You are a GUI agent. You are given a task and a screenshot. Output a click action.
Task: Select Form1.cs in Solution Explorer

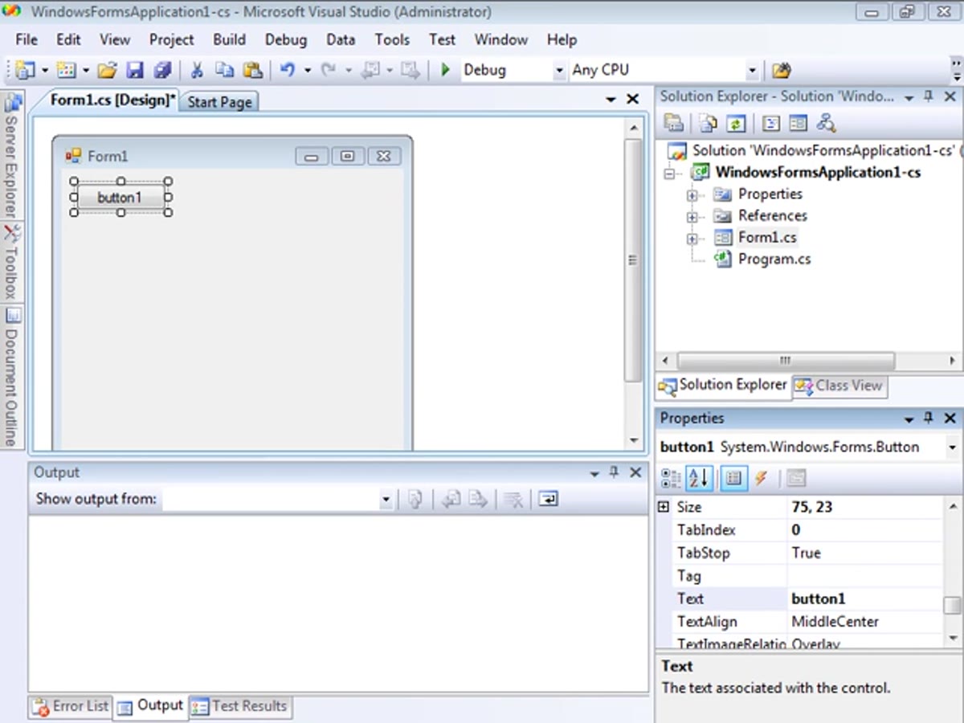tap(767, 238)
